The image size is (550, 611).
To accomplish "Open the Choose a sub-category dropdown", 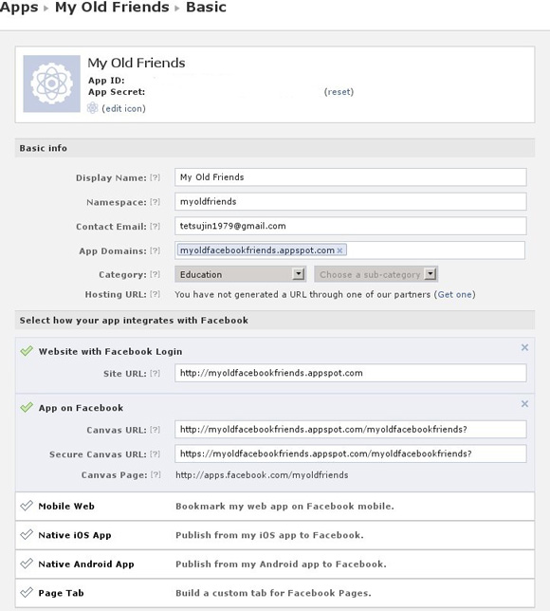I will [x=376, y=274].
